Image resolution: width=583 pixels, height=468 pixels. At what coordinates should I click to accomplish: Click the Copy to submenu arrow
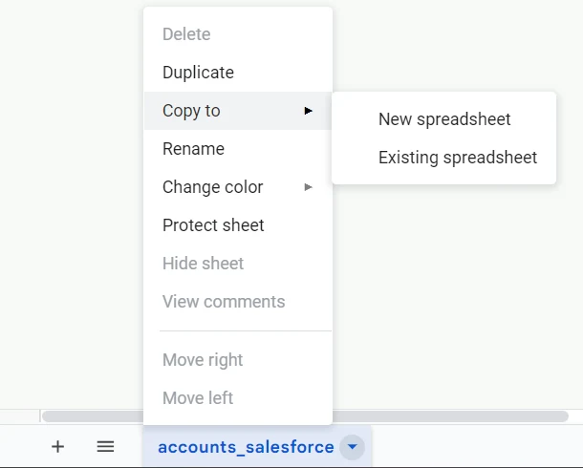click(x=308, y=111)
